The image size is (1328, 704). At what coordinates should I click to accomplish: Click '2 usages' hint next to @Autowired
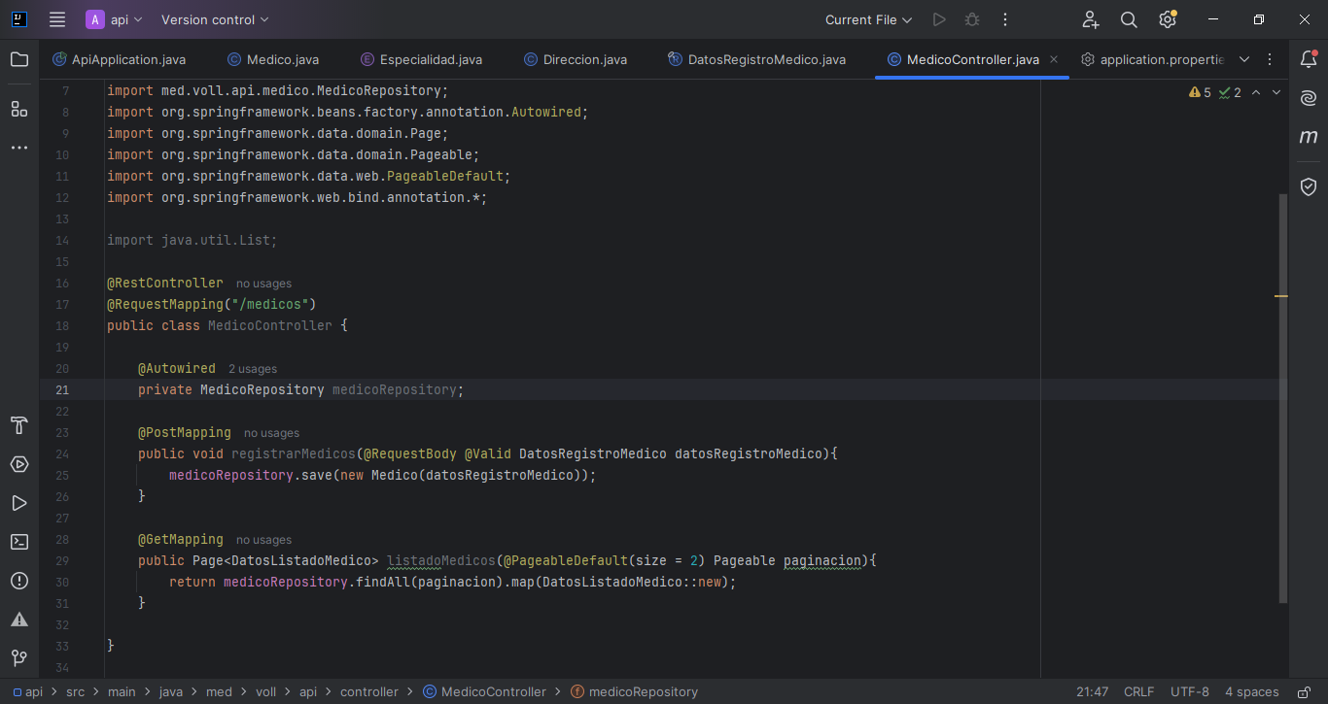point(253,369)
